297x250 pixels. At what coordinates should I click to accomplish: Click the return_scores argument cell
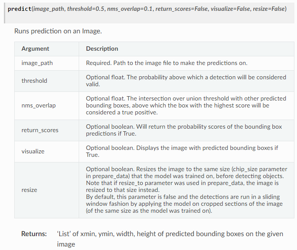[x=47, y=130]
